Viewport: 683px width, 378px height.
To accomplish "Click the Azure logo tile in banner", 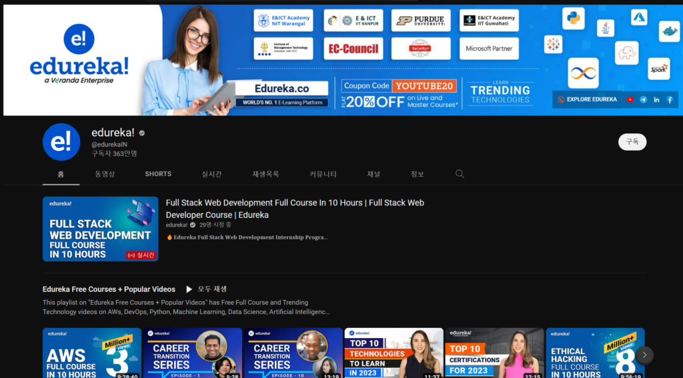I will (639, 17).
